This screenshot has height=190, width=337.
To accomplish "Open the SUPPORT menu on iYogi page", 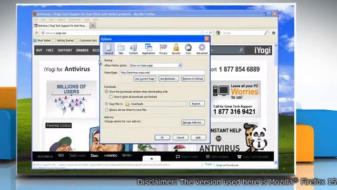I will [65, 50].
